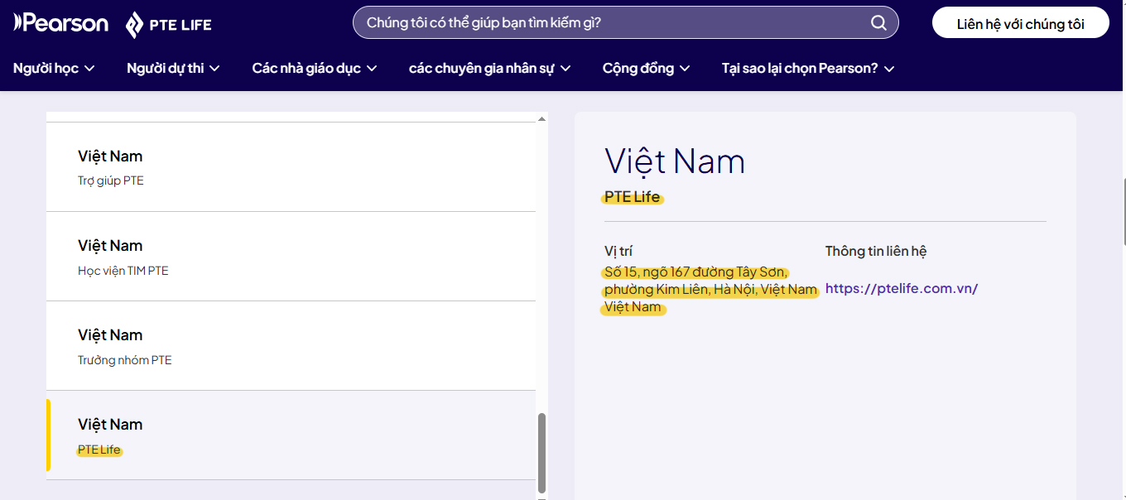Open the PTE LIFE logo link

[x=168, y=25]
